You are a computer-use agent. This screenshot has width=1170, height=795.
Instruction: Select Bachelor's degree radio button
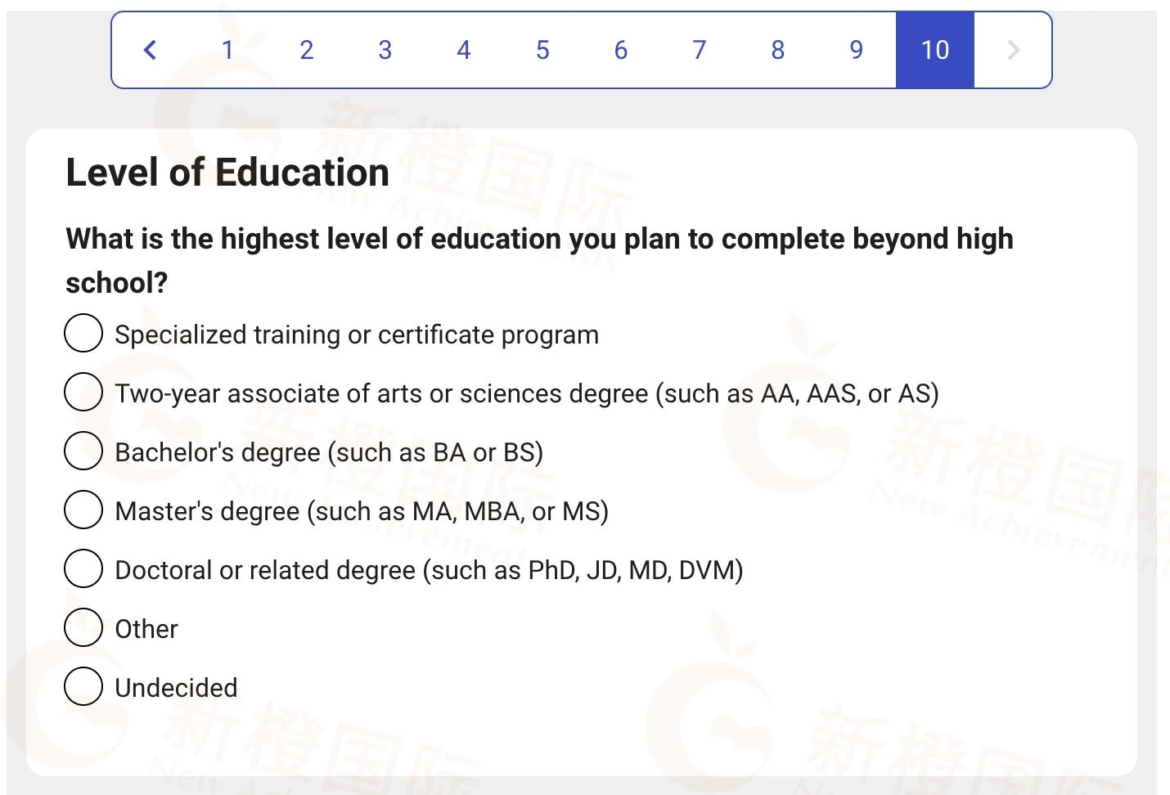83,451
